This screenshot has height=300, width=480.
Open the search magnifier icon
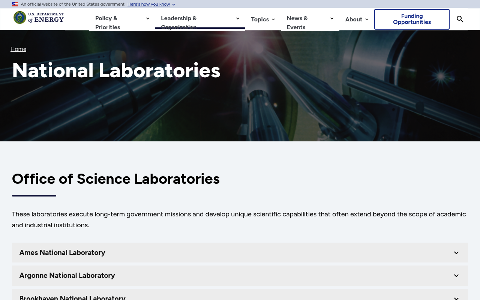pos(460,19)
